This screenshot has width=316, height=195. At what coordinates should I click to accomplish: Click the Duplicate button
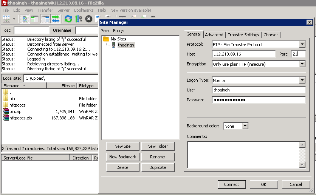pyautogui.click(x=158, y=167)
